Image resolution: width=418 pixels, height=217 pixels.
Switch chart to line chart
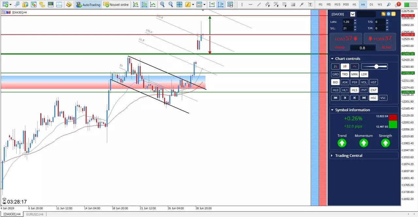(x=153, y=5)
